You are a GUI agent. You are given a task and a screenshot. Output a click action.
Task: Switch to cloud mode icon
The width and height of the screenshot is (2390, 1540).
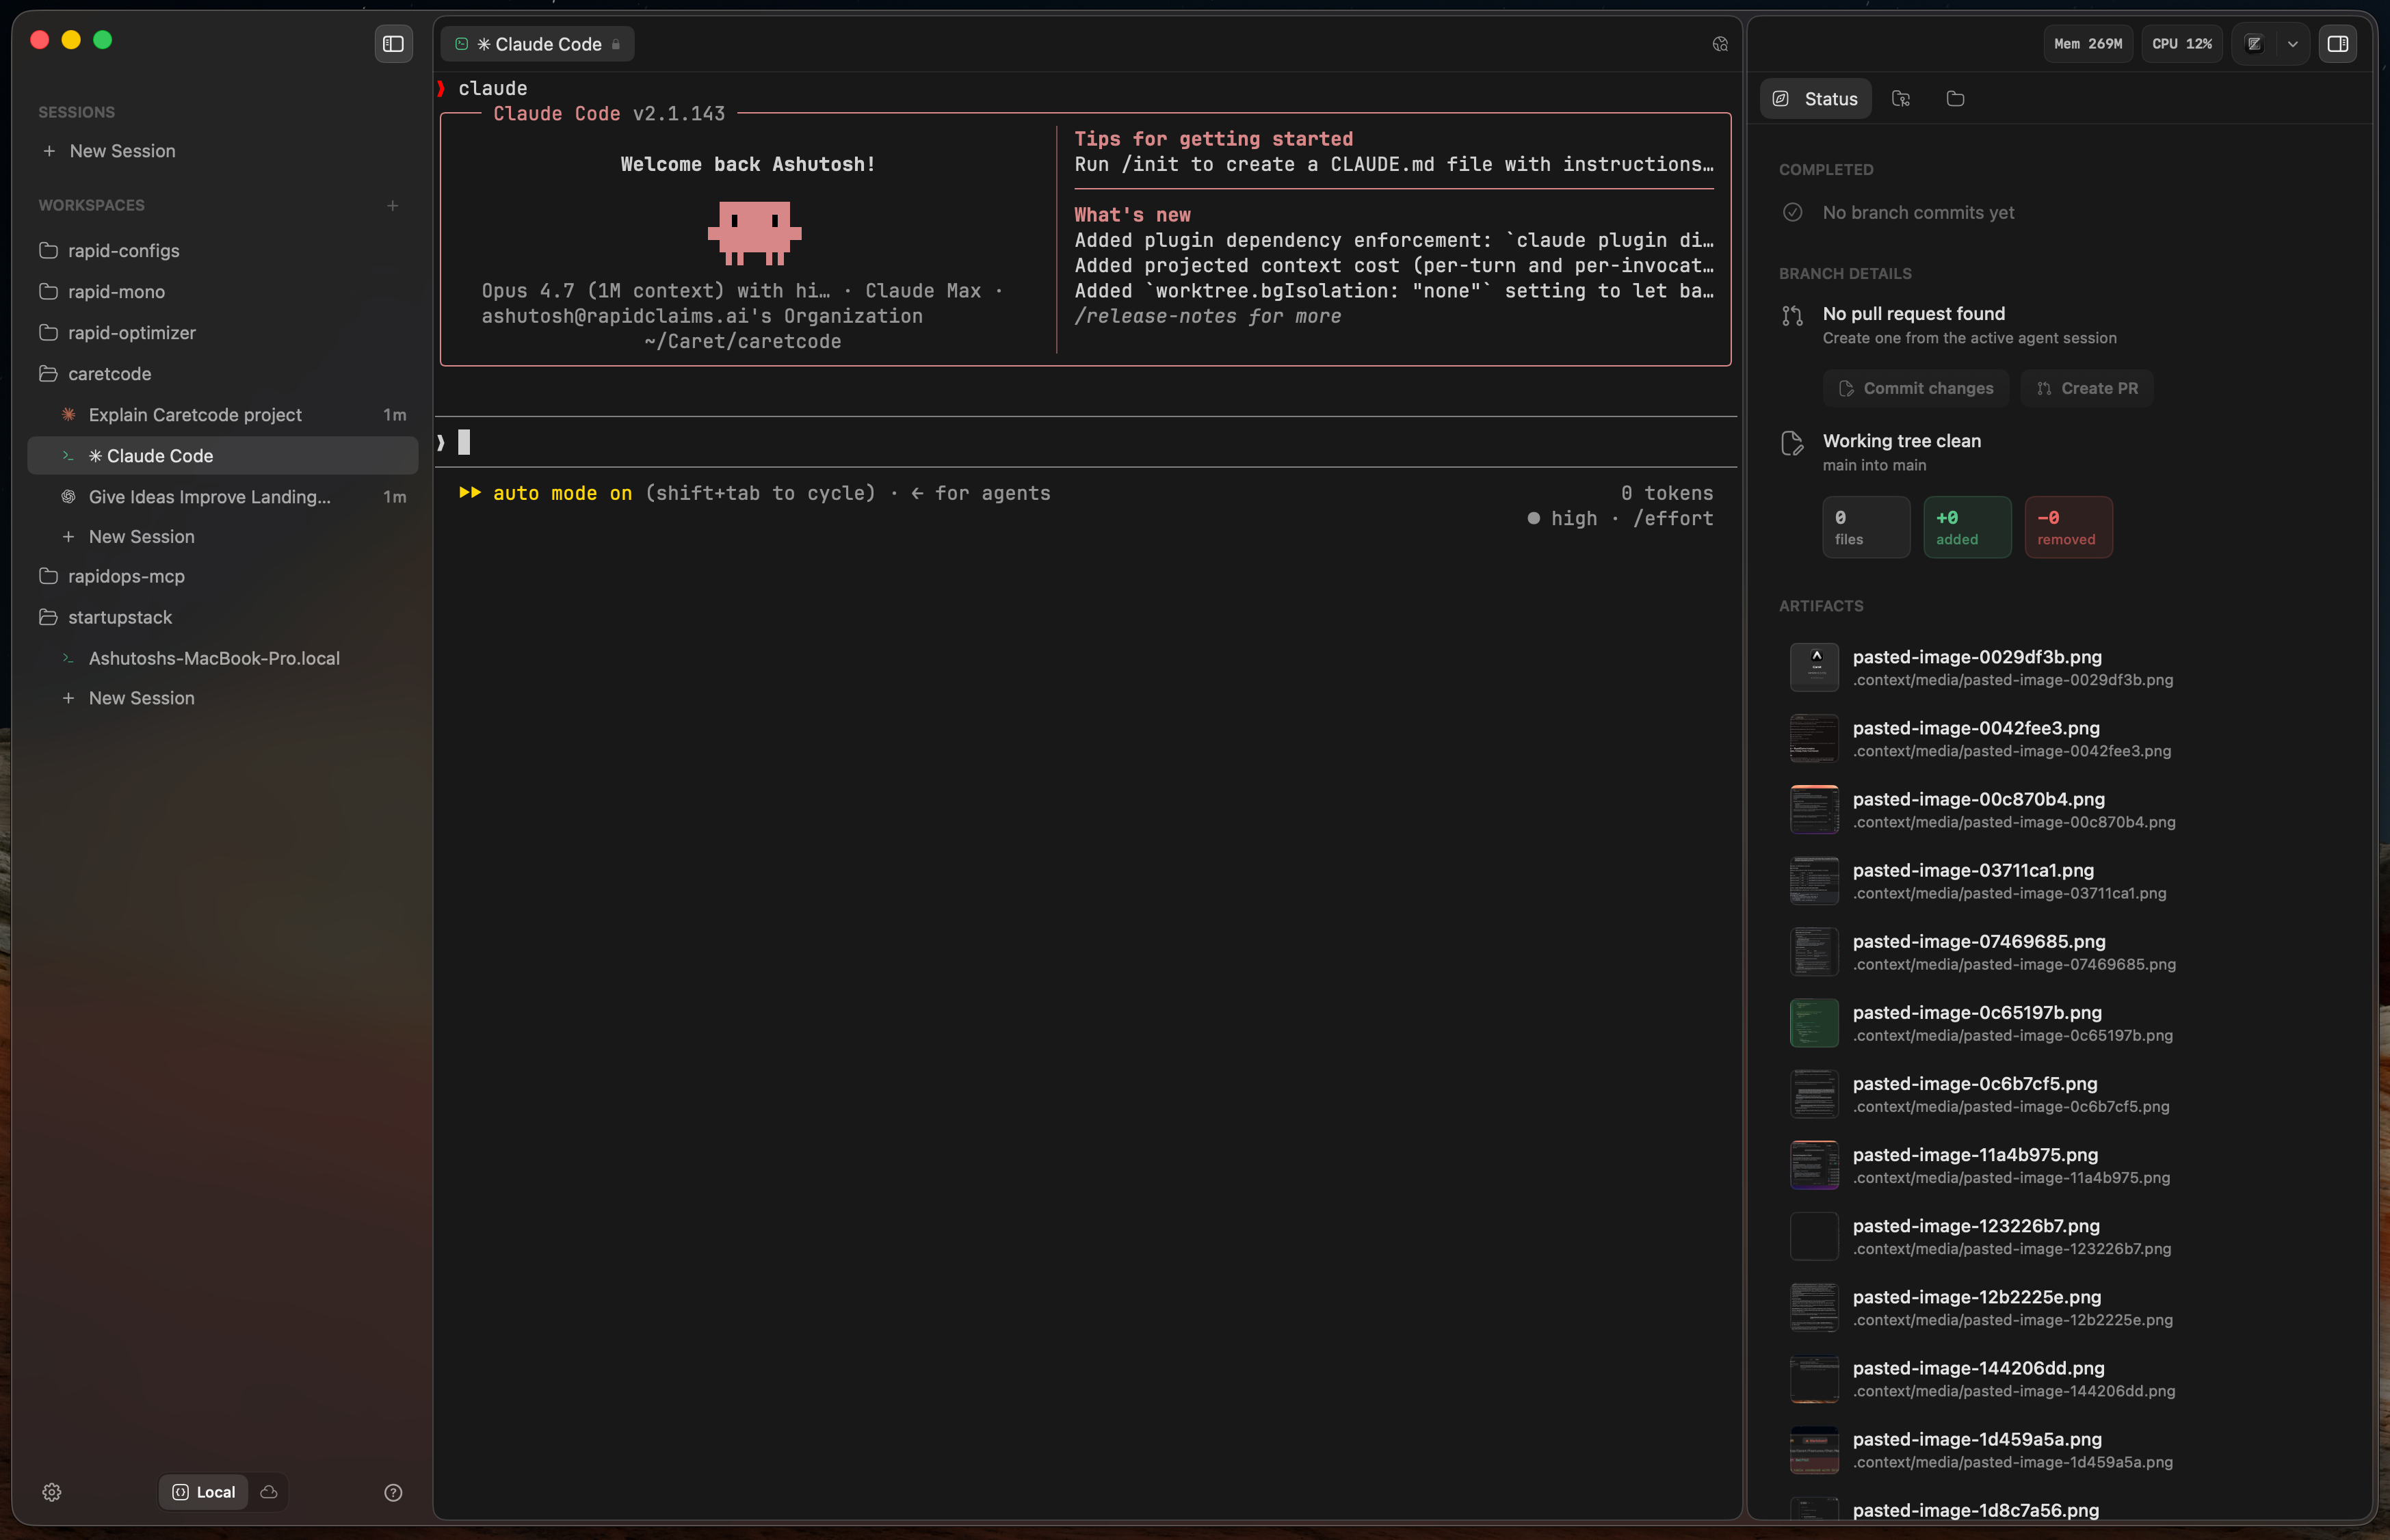click(x=269, y=1492)
